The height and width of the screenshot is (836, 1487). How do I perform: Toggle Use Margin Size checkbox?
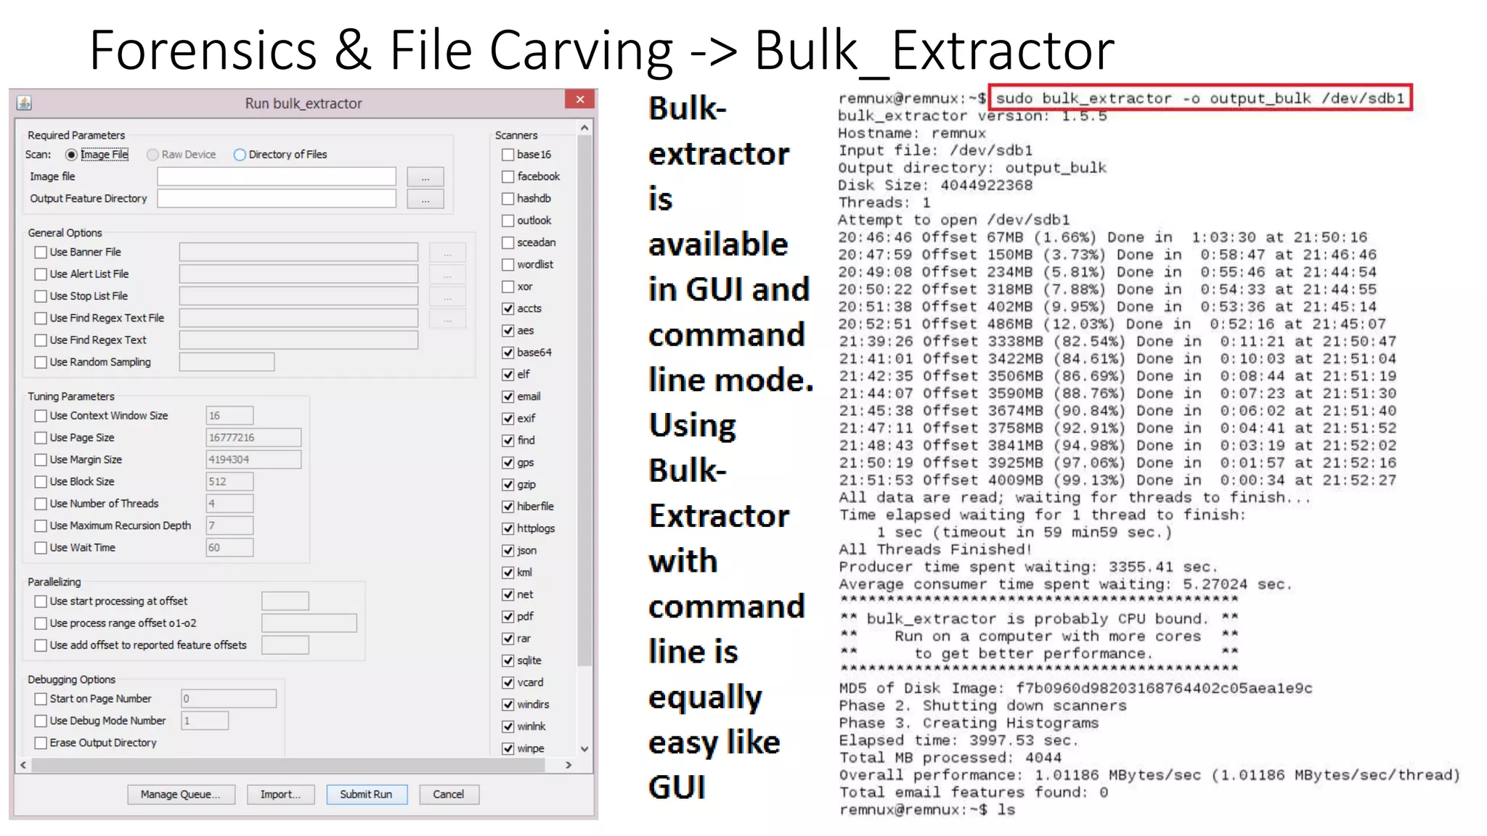coord(41,459)
